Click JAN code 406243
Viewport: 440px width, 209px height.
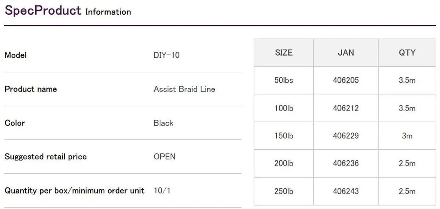[346, 191]
